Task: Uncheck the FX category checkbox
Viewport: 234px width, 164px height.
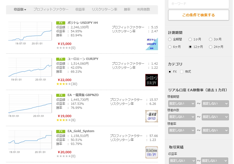Action: (x=170, y=72)
